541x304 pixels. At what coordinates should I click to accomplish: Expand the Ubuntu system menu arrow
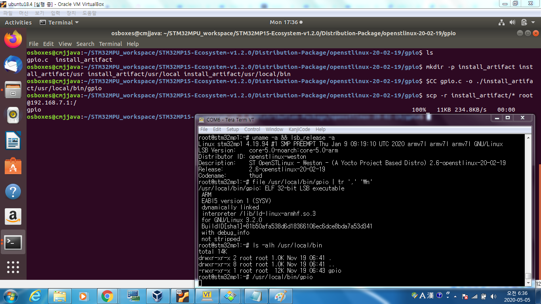point(533,23)
